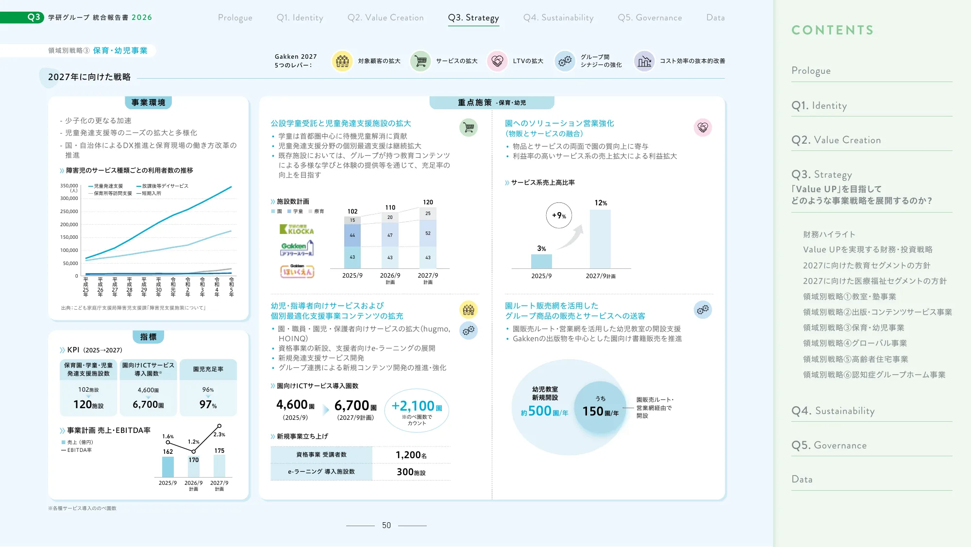Click yellow people icon beside 幼児・指導者向けサービス
Image resolution: width=971 pixels, height=547 pixels.
click(469, 309)
